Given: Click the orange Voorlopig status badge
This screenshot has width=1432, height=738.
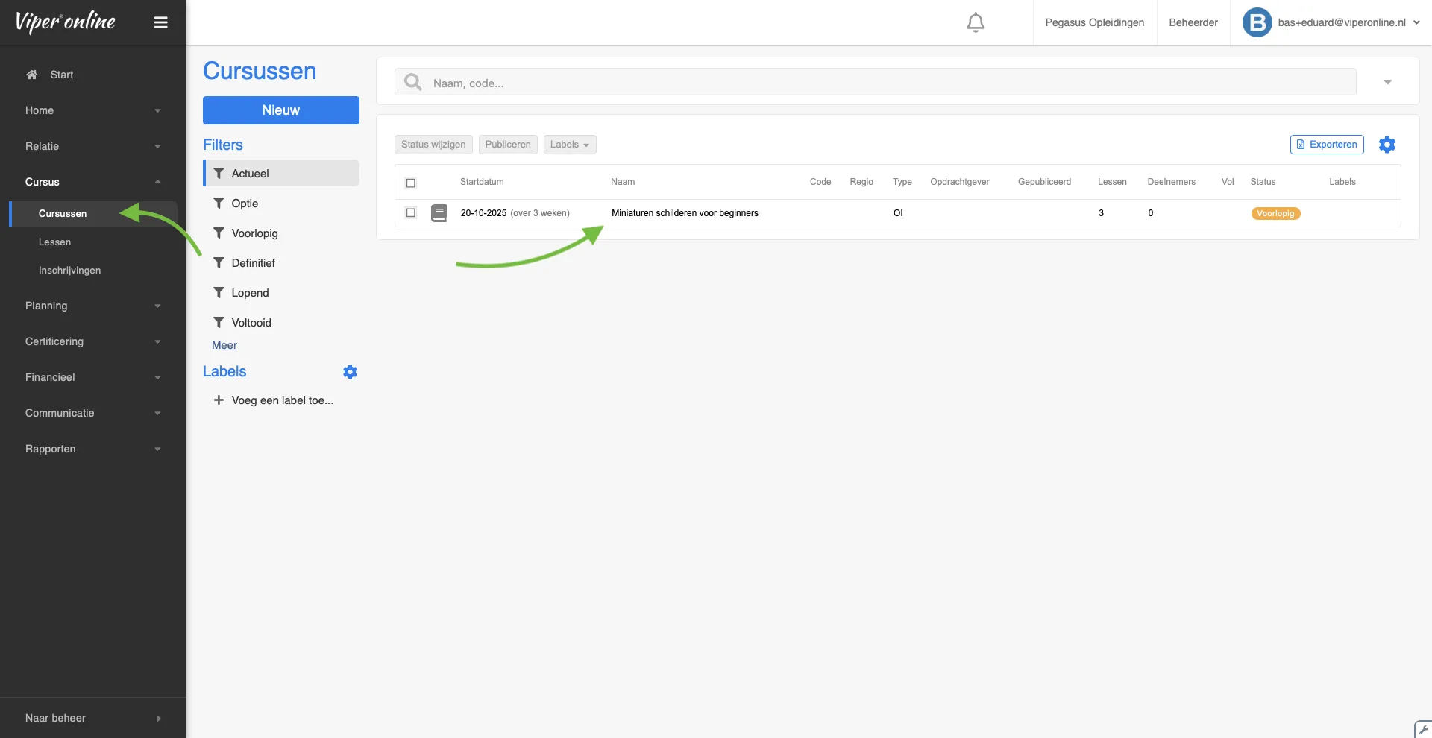Looking at the screenshot, I should [1275, 213].
